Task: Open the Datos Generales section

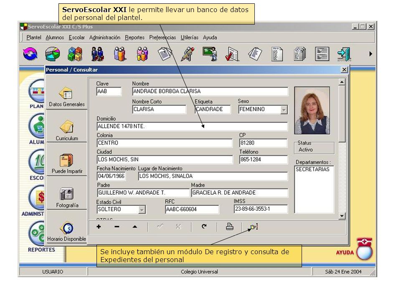Action: 67,97
